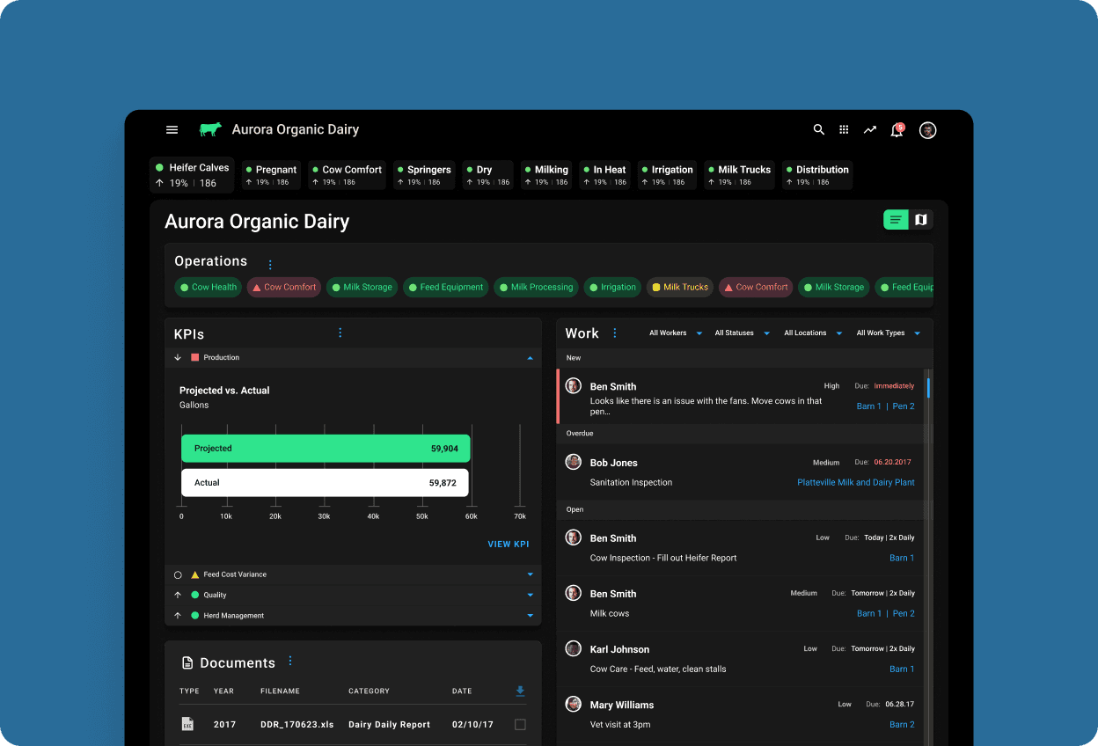
Task: Select the In Heat status tab
Action: click(x=604, y=175)
